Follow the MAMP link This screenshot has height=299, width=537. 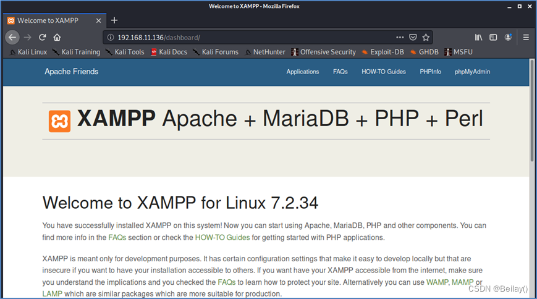coord(462,282)
